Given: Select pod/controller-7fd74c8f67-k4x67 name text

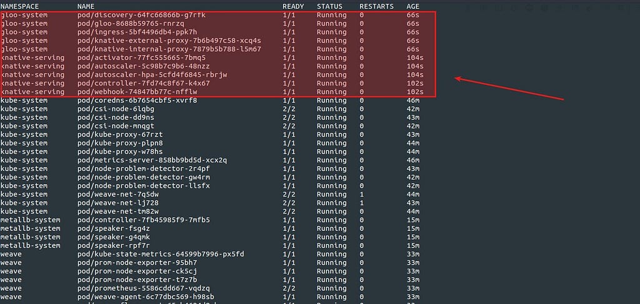Looking at the screenshot, I should (x=144, y=84).
